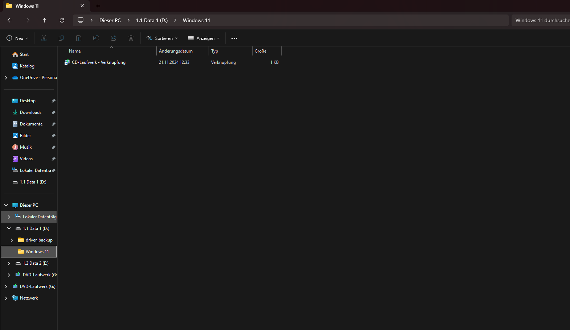Click the Rename icon in toolbar
This screenshot has height=330, width=570.
coord(96,38)
